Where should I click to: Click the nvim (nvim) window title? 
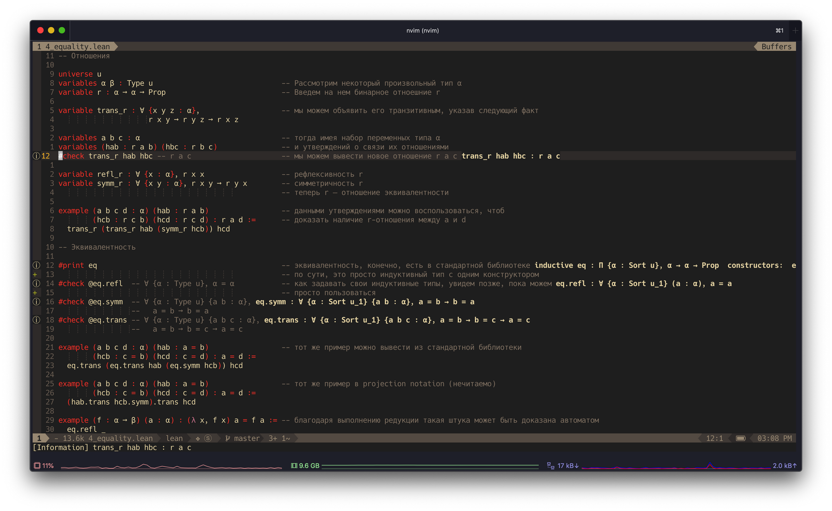[422, 30]
